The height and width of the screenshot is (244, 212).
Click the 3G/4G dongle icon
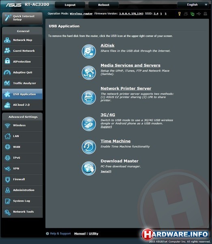pos(89,124)
